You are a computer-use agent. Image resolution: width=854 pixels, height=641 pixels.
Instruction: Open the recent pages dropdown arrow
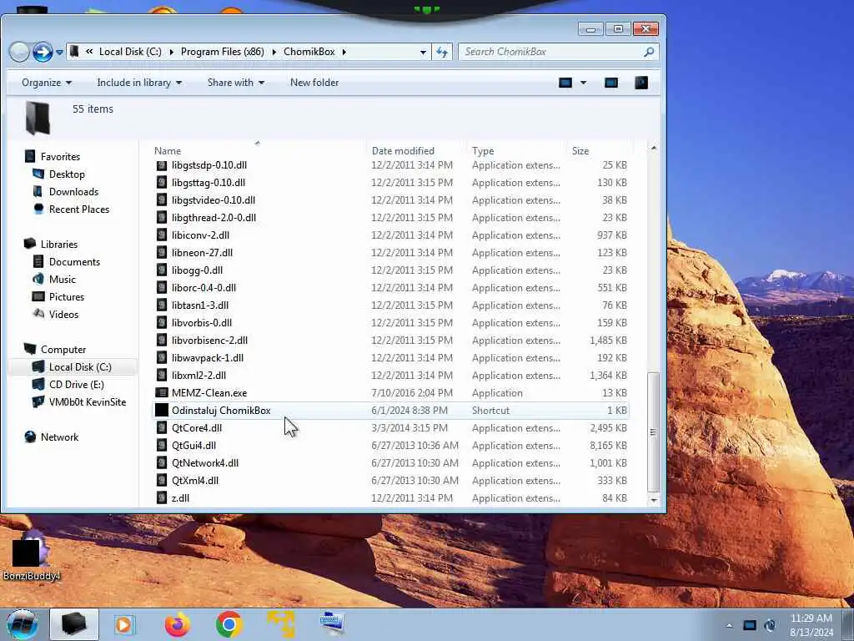(x=59, y=53)
